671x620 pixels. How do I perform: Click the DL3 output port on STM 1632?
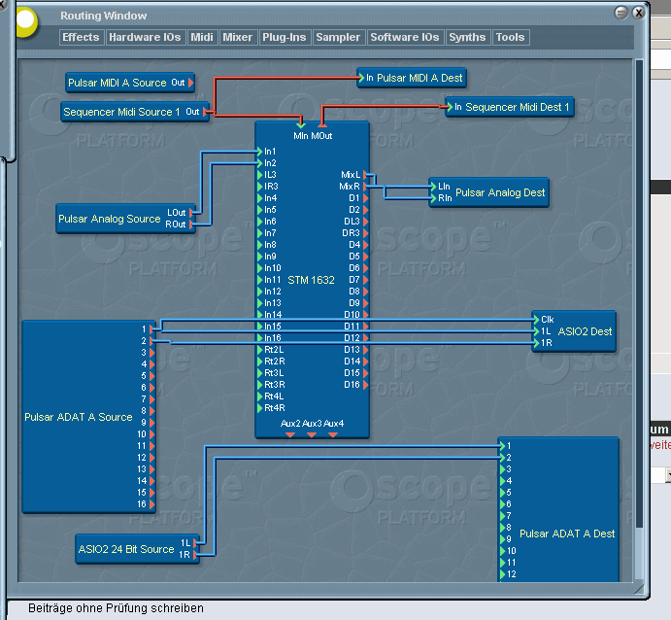(365, 222)
